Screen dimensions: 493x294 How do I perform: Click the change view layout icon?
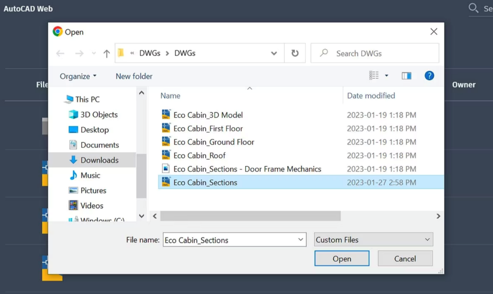pos(374,76)
